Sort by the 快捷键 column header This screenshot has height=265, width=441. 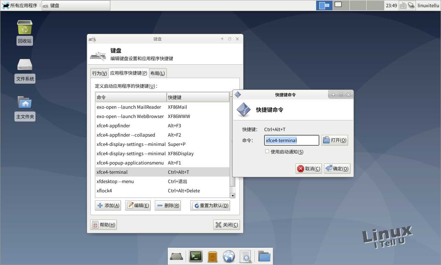coord(198,97)
